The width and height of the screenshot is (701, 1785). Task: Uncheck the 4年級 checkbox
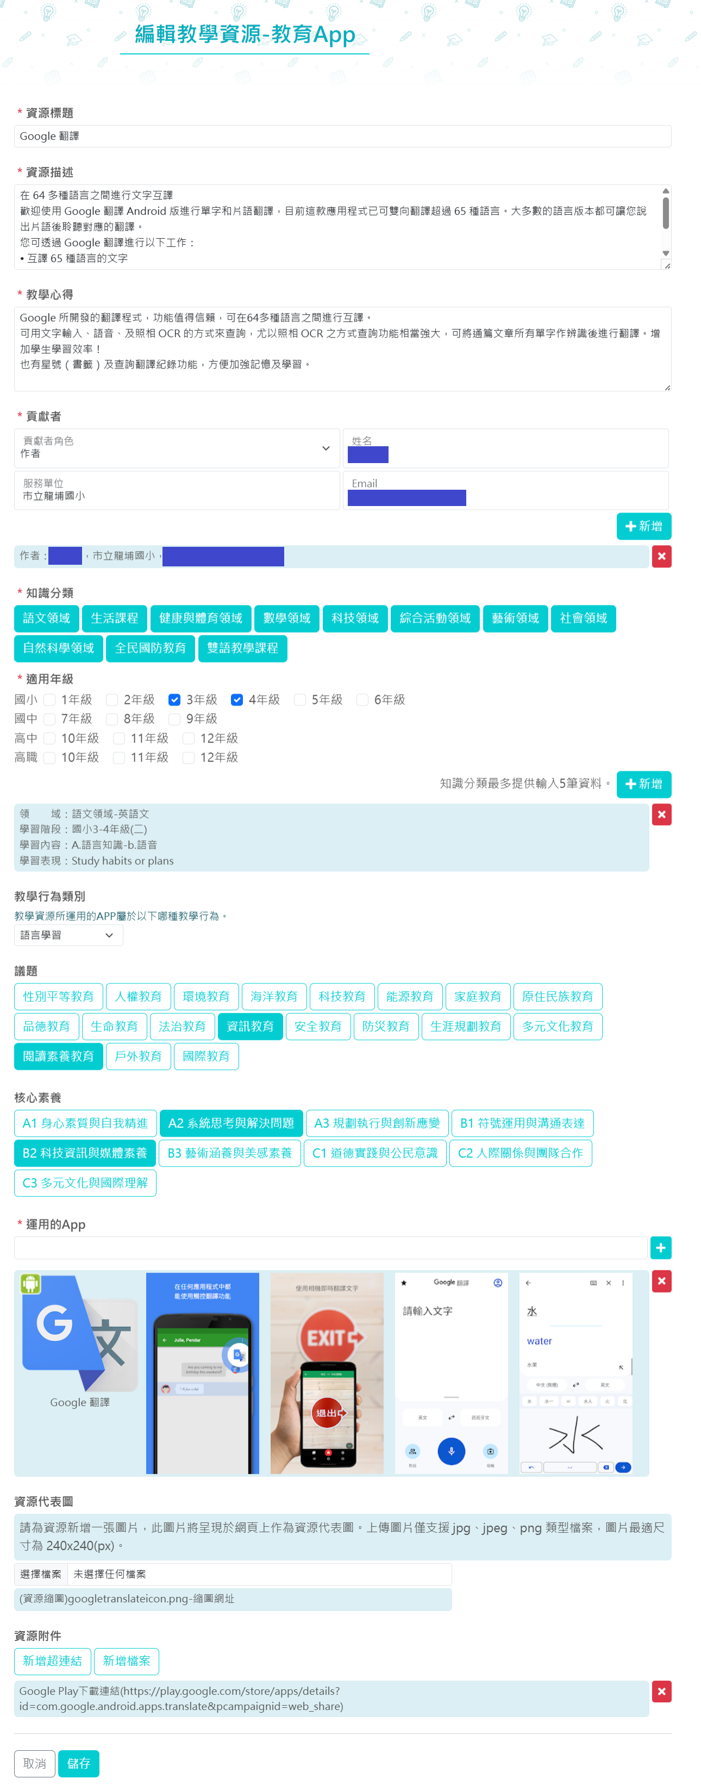coord(237,700)
